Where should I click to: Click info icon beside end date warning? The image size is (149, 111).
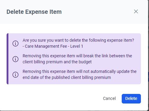(16, 75)
